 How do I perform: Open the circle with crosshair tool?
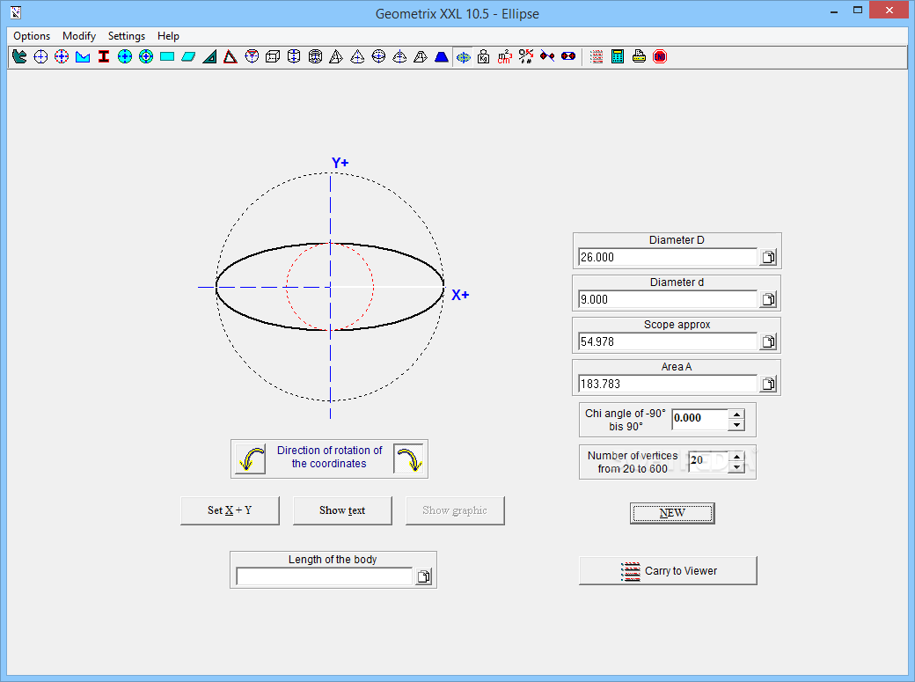tap(40, 56)
